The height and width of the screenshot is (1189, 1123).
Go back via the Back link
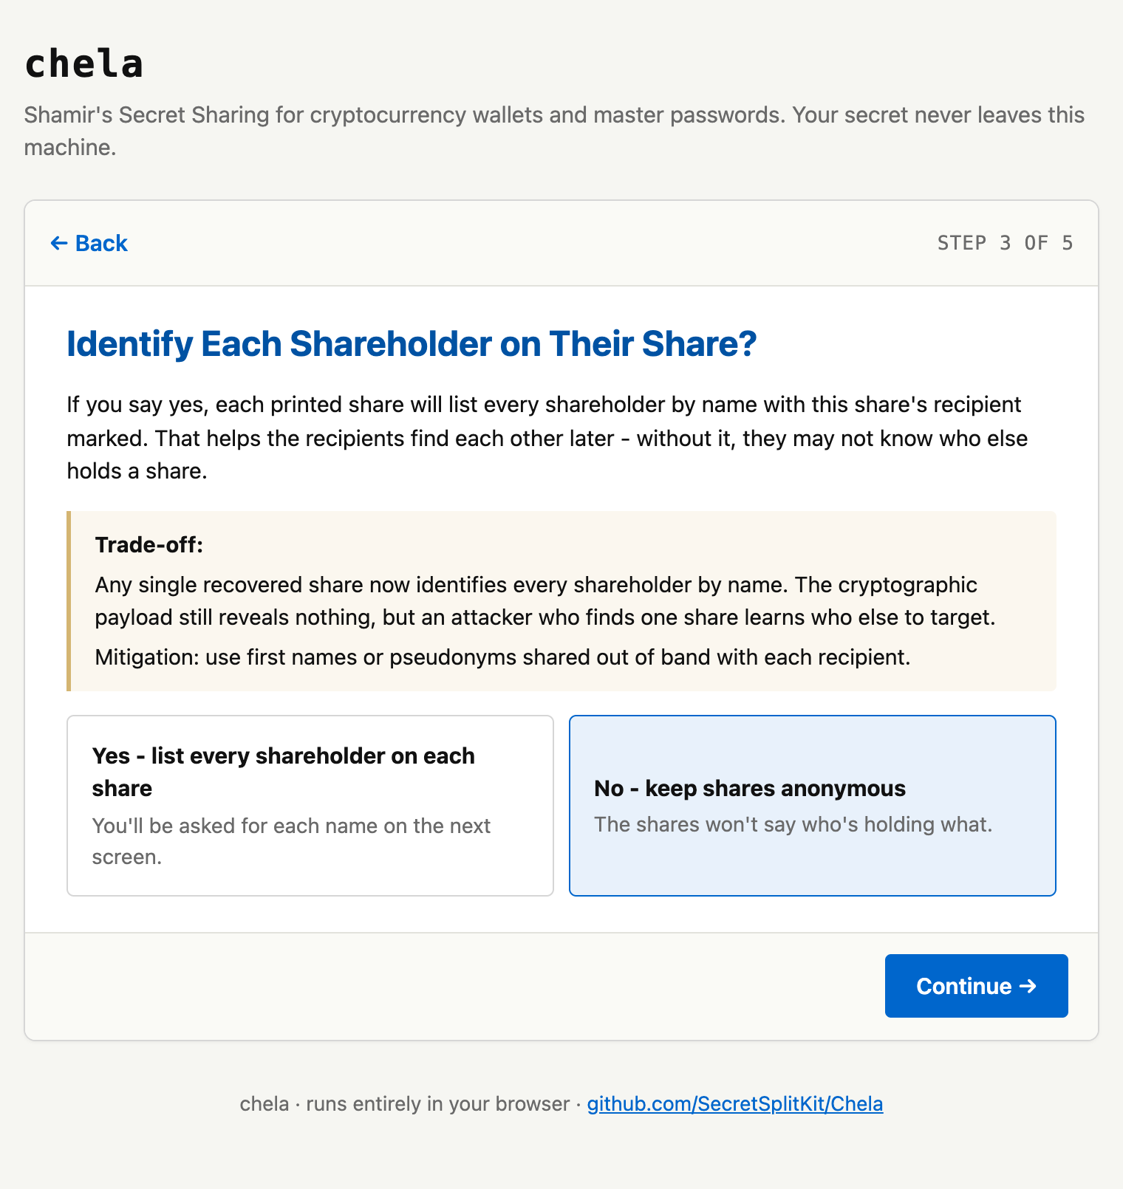pos(89,243)
